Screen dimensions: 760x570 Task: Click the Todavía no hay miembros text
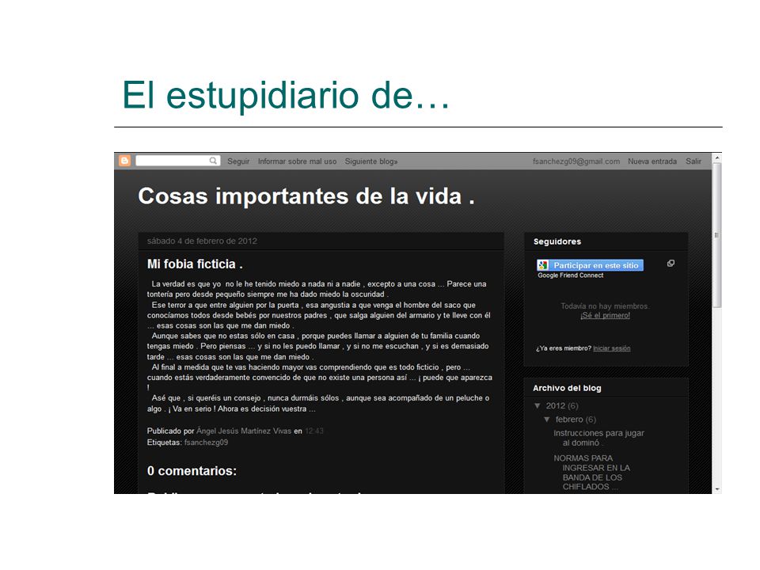coord(605,306)
